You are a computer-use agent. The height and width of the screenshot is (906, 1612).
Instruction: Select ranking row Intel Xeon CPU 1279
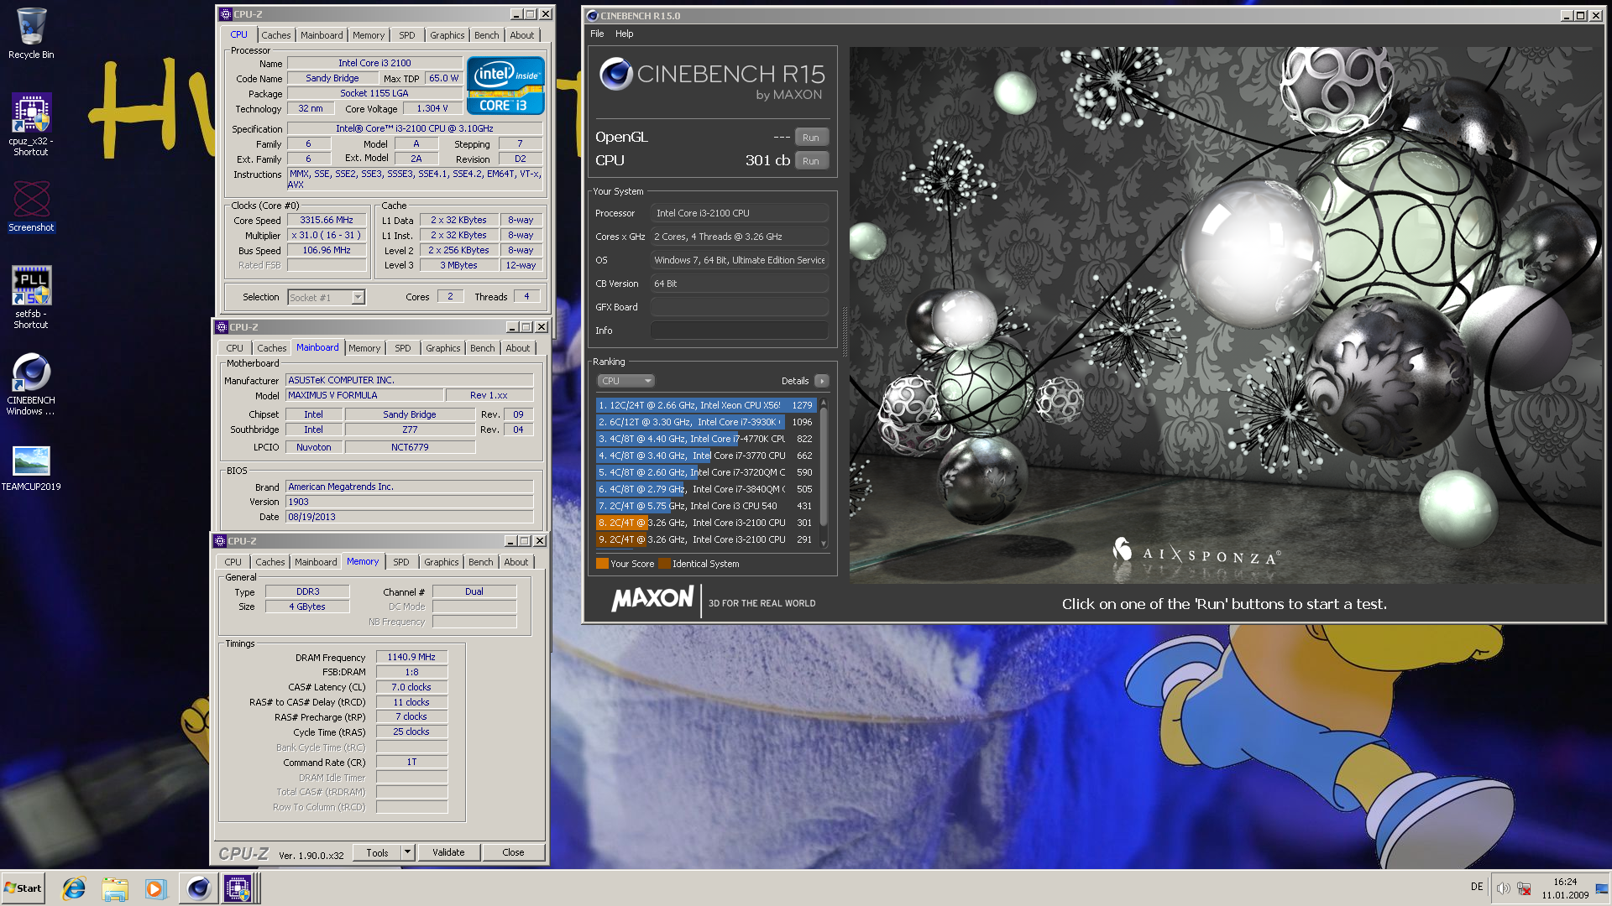[706, 405]
